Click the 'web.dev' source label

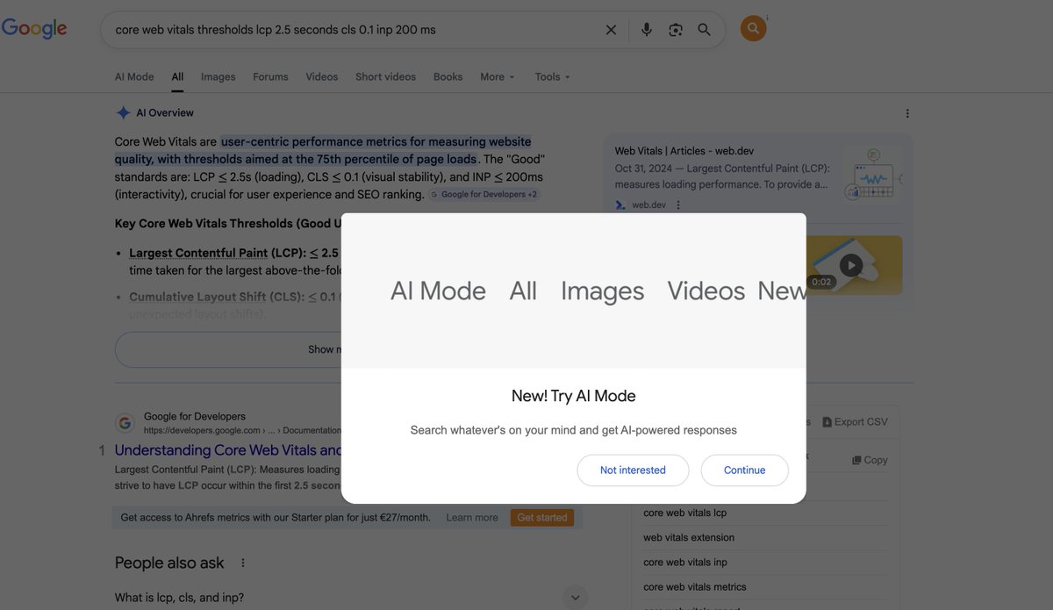648,205
